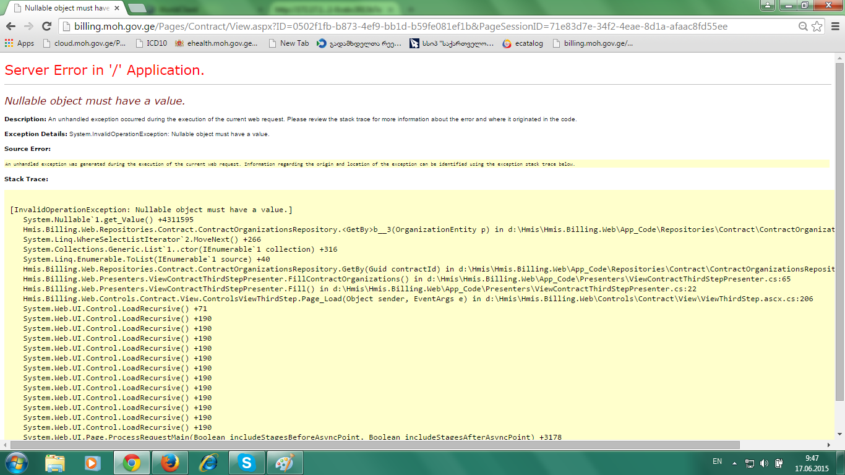Open Paint from the taskbar

tap(285, 463)
